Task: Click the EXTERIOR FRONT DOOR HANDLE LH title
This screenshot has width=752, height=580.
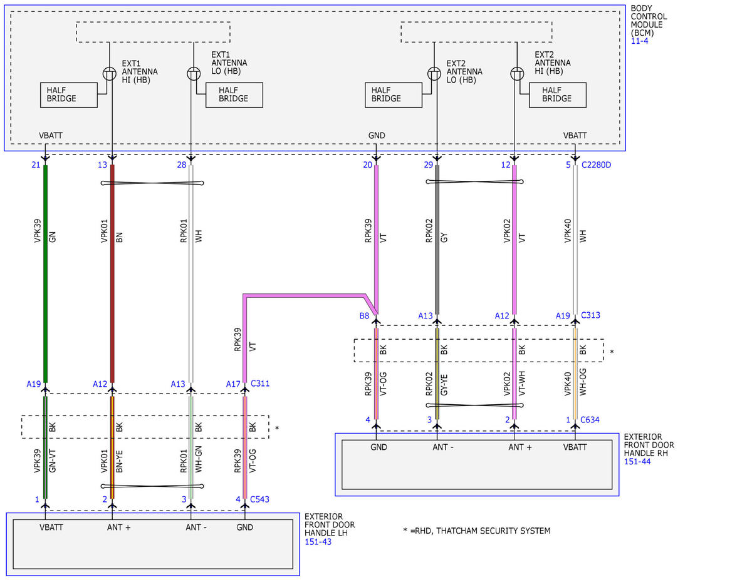Action: pos(330,525)
